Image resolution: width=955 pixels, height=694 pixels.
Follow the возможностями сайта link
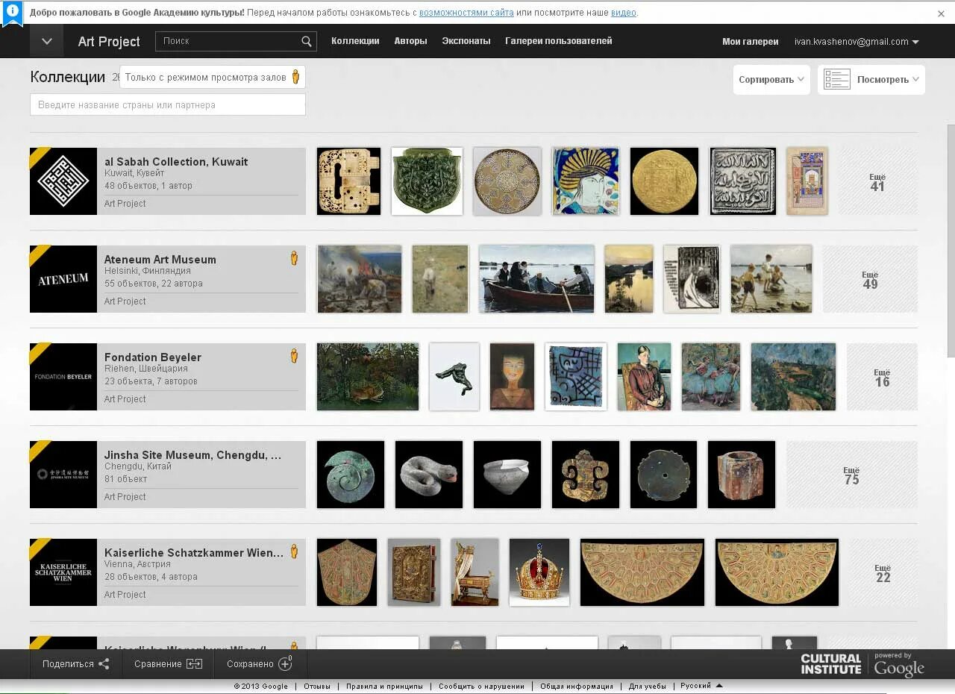click(x=466, y=13)
